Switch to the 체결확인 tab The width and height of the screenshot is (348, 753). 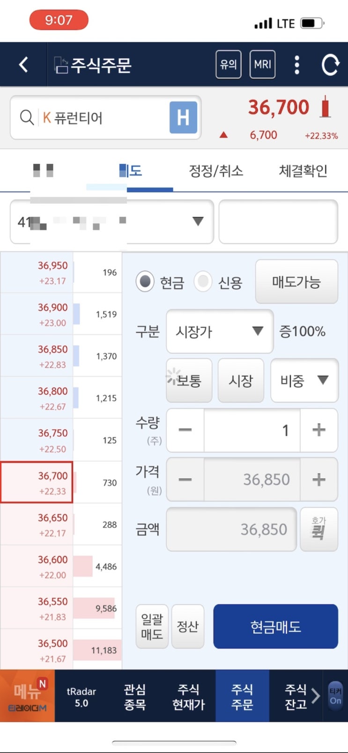[x=303, y=171]
